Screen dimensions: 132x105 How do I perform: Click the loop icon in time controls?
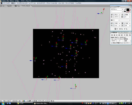[127, 35]
